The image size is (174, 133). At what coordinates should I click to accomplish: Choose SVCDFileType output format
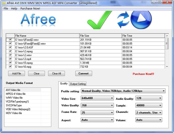(x=23, y=105)
